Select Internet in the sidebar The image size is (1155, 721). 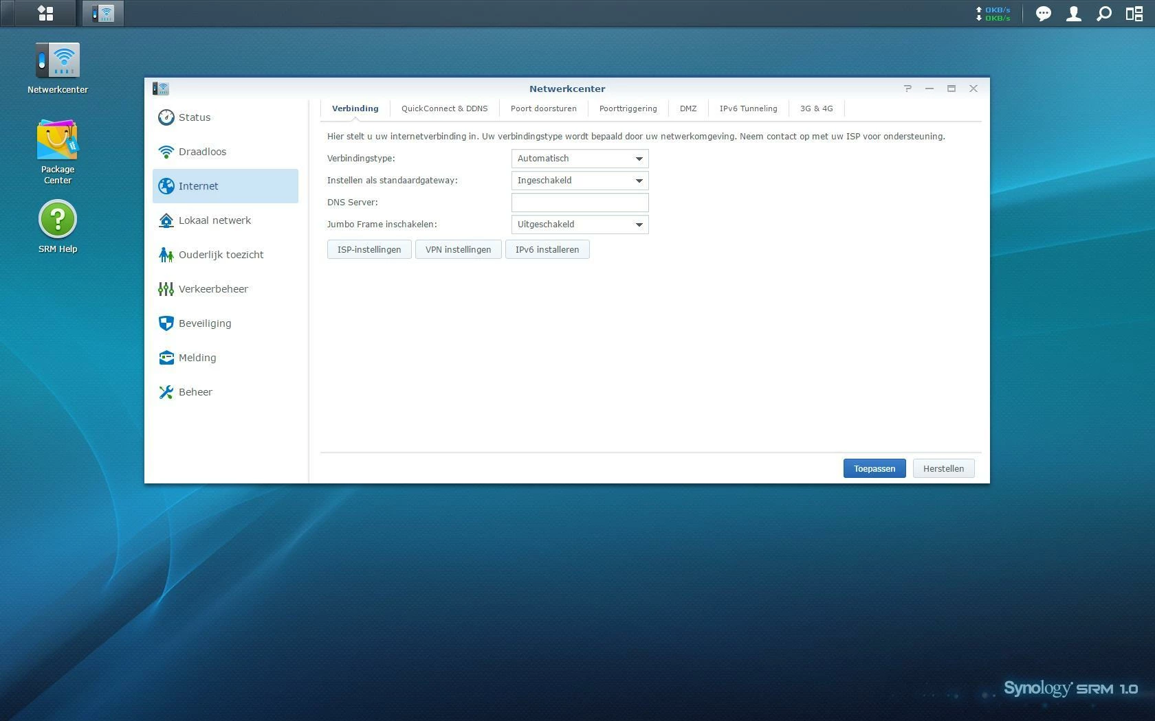[x=225, y=186]
